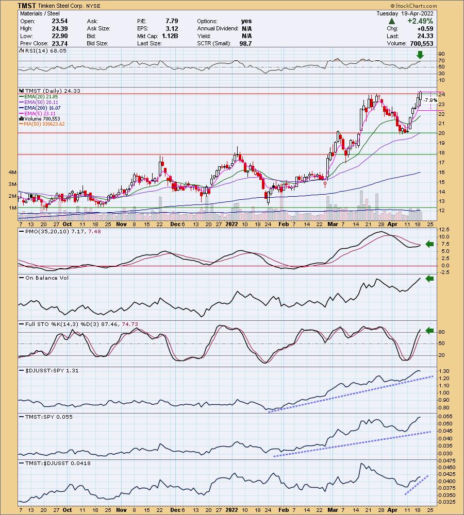The height and width of the screenshot is (515, 464).
Task: Click the SCTR (Small) value 98.7
Action: point(245,43)
